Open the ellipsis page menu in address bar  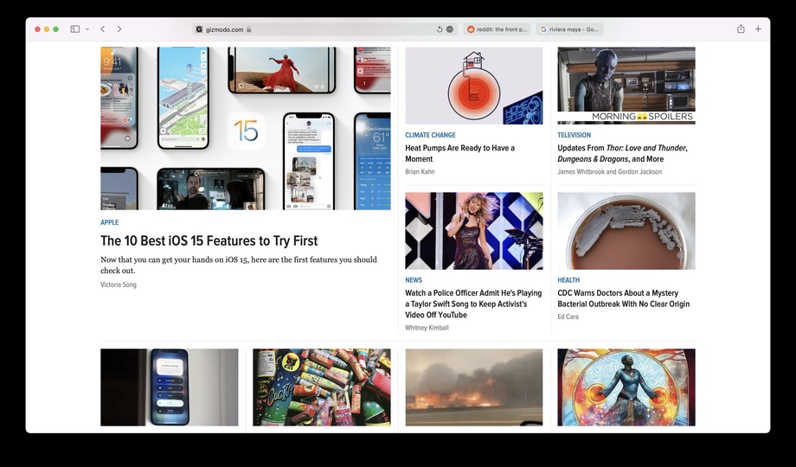tap(450, 29)
